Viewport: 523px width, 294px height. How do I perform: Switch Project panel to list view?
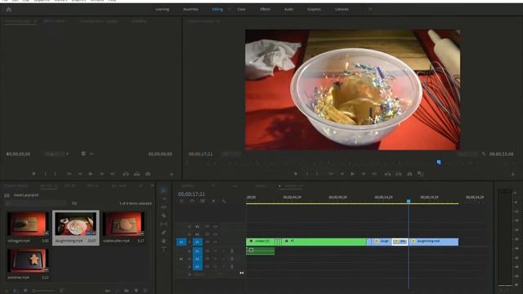pyautogui.click(x=16, y=291)
